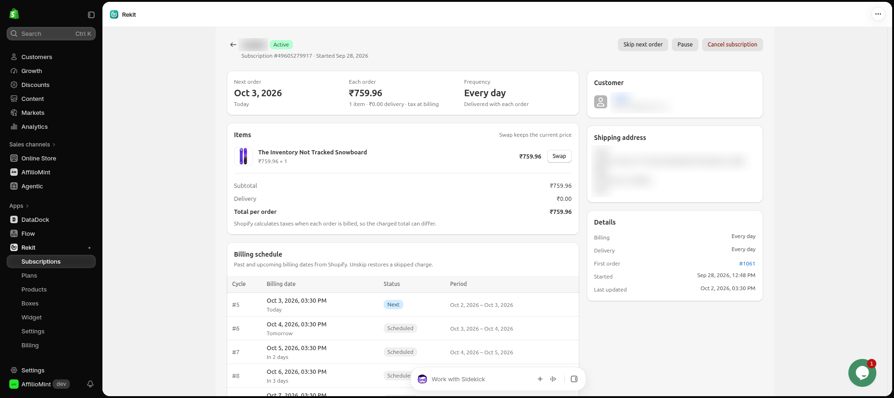Click the Items product title text

[312, 153]
